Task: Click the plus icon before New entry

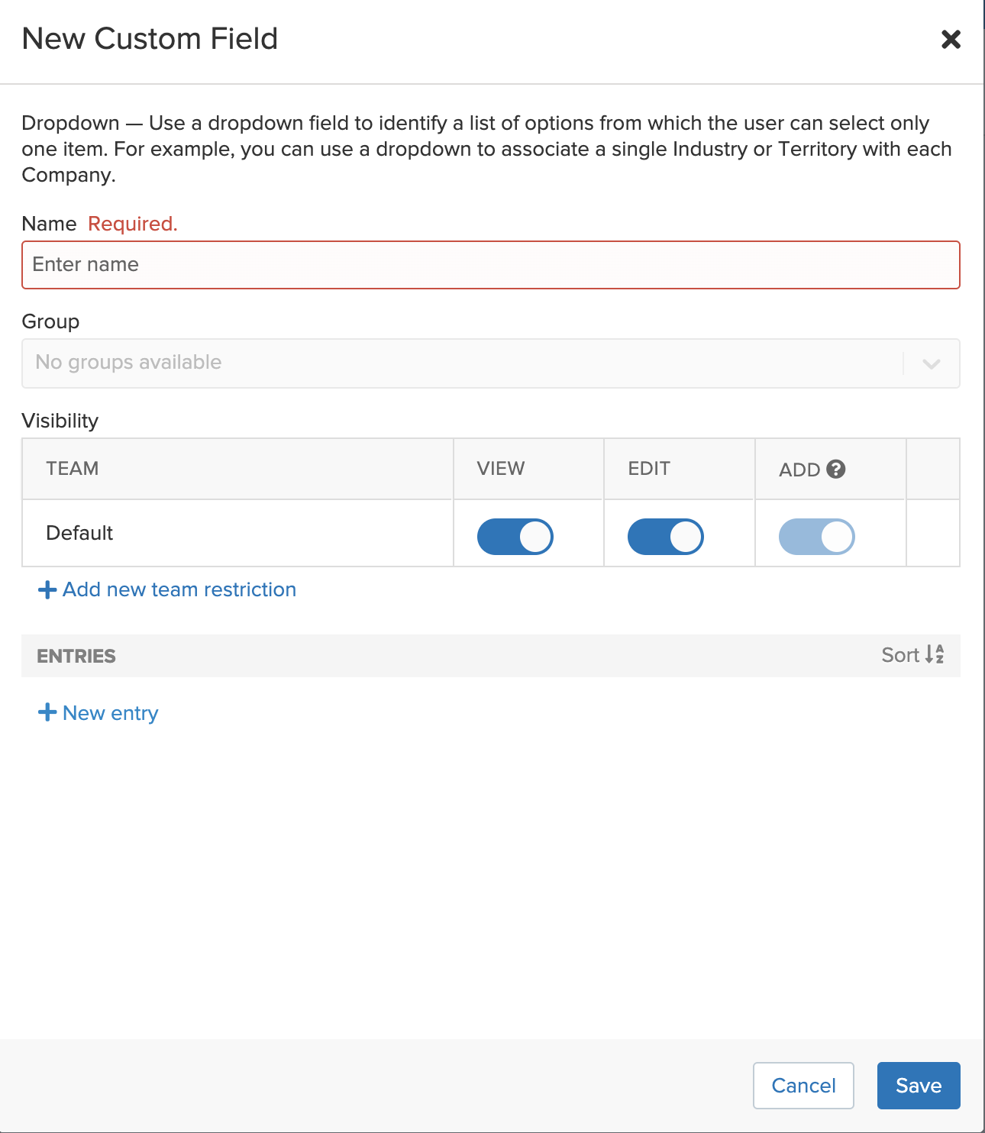Action: point(47,712)
